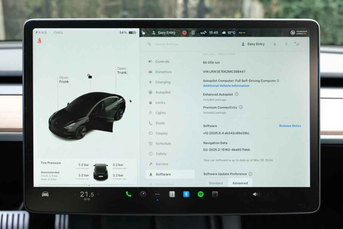Tap the passenger airbag status indicator

(x=299, y=33)
